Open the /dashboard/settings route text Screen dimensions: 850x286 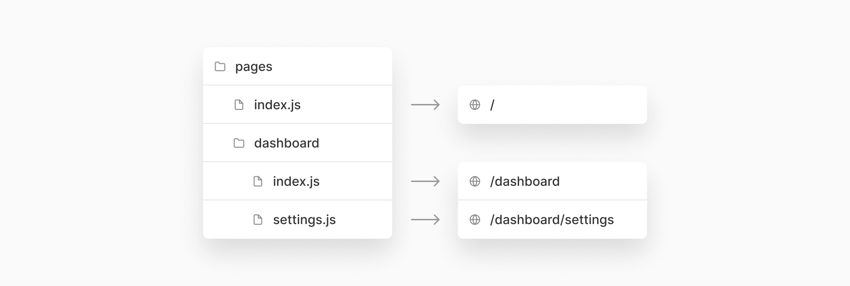(552, 220)
